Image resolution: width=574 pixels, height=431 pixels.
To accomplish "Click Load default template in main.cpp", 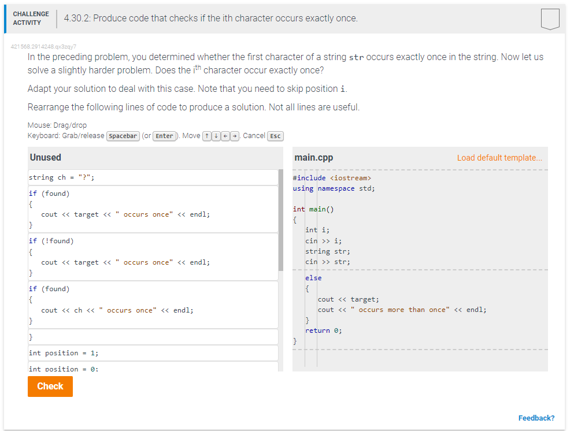I will (499, 157).
